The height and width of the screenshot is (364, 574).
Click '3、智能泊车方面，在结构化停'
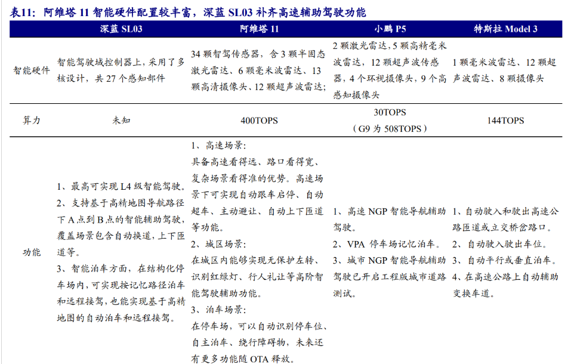click(x=121, y=269)
